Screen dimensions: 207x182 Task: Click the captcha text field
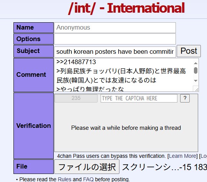[x=139, y=98]
